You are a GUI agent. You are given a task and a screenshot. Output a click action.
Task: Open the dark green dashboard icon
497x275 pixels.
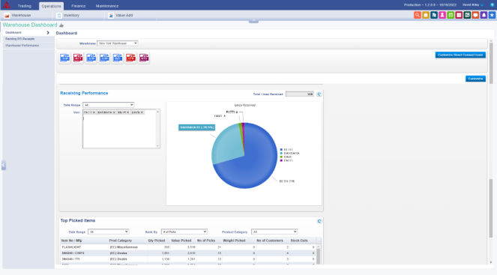467,15
